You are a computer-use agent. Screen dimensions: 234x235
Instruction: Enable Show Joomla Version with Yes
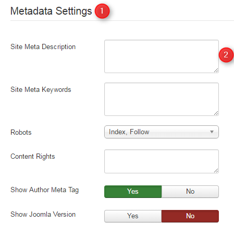tap(133, 216)
